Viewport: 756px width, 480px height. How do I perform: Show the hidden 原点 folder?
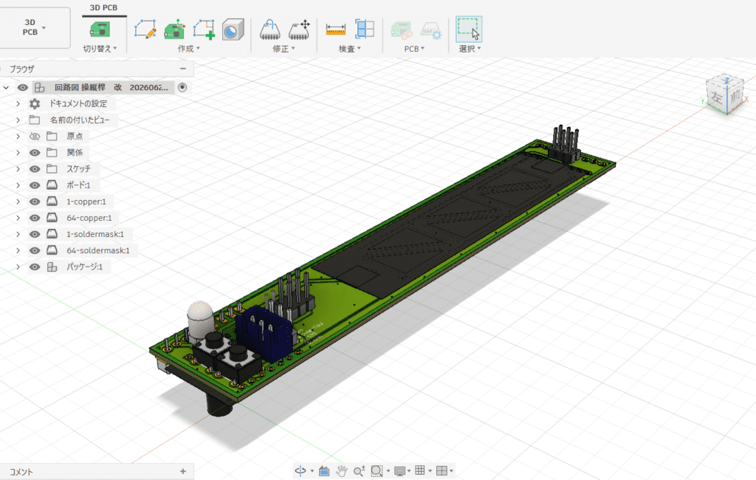[34, 137]
